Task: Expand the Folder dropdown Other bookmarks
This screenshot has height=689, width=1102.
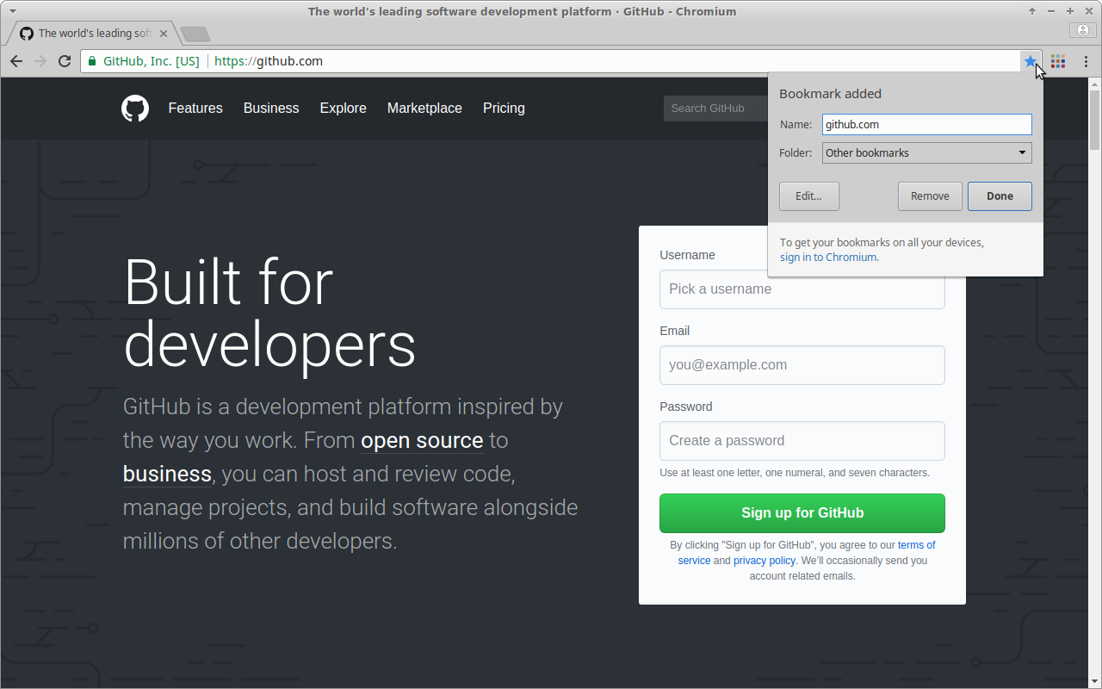Action: [x=926, y=152]
